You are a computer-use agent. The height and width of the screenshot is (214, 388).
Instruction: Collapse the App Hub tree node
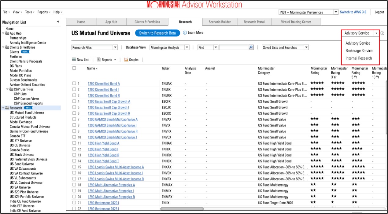point(3,33)
